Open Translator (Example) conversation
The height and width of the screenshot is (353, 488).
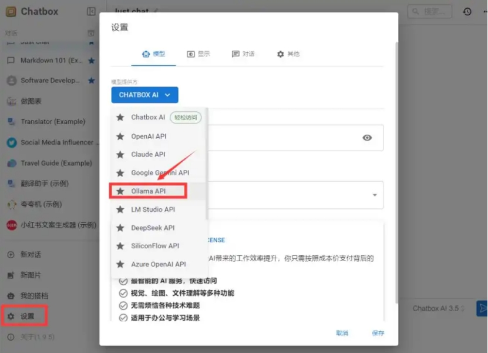(51, 122)
